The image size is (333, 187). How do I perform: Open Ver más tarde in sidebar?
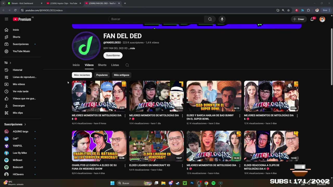pyautogui.click(x=20, y=91)
